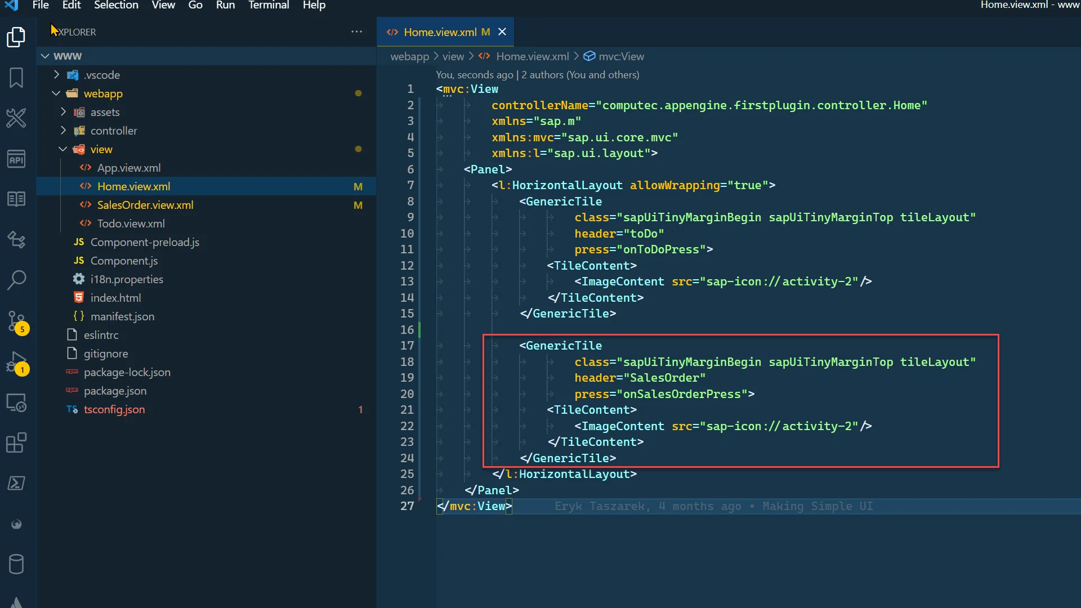The width and height of the screenshot is (1081, 608).
Task: Open the Terminal menu item
Action: (x=268, y=6)
